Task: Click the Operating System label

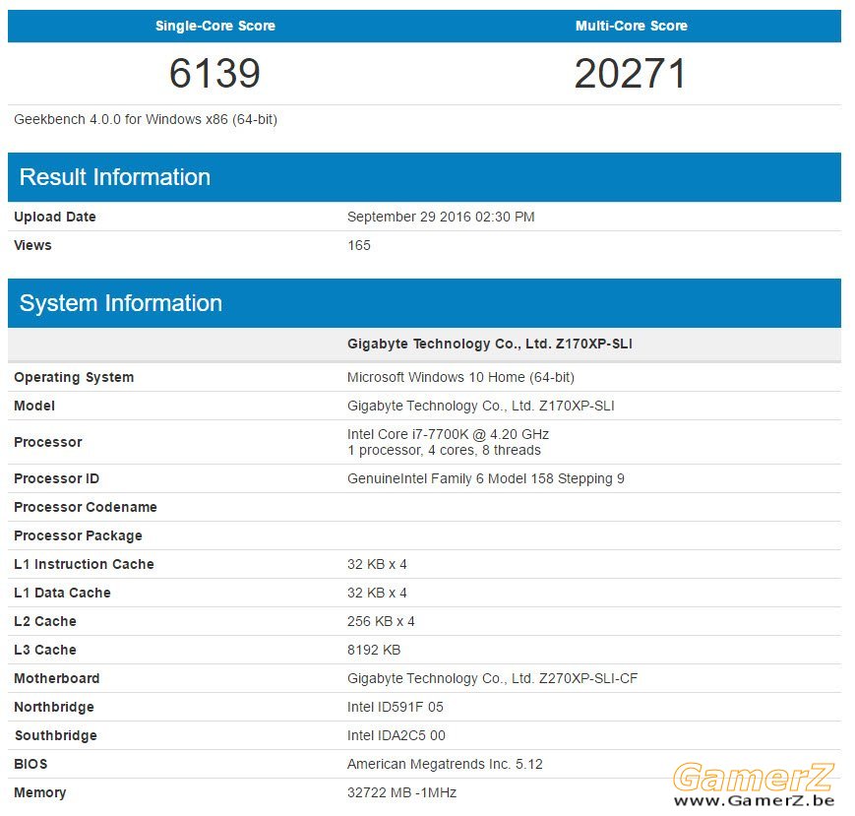Action: (74, 377)
